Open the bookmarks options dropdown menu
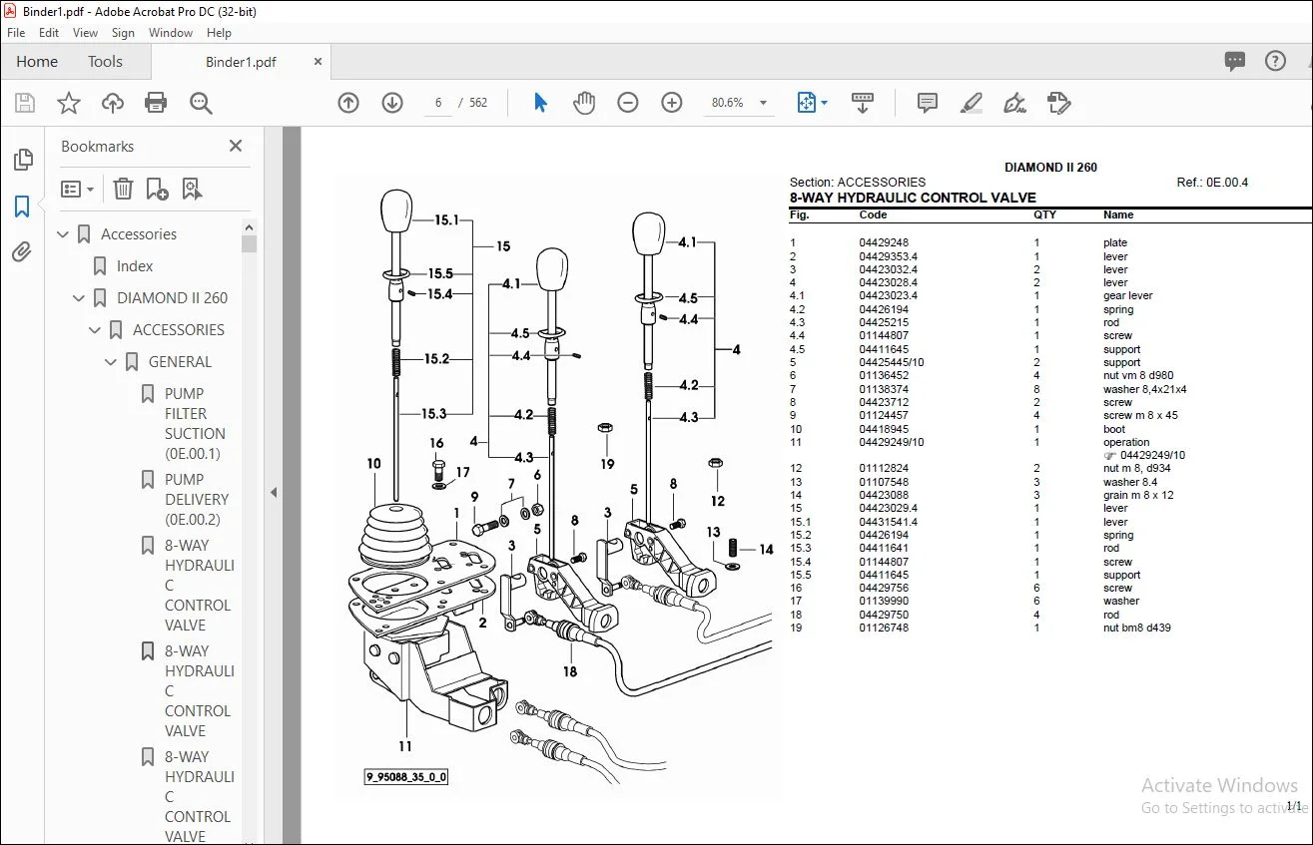Screen dimensions: 1313x845 (x=77, y=189)
